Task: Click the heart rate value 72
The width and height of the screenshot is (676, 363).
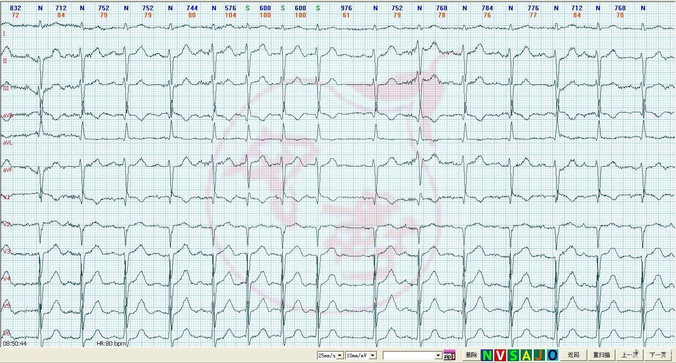Action: pyautogui.click(x=15, y=15)
